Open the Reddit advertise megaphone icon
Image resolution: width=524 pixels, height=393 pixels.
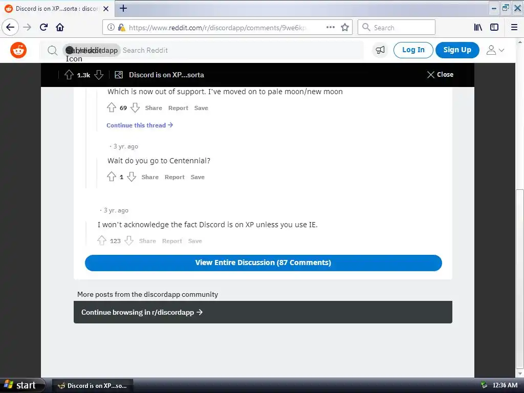[x=380, y=50]
